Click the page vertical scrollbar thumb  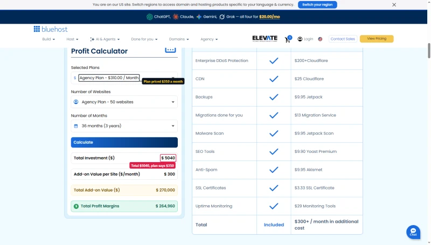click(429, 51)
